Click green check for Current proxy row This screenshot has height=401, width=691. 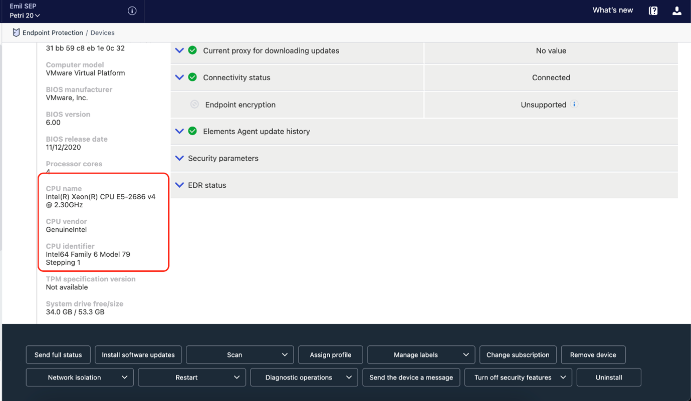tap(192, 50)
